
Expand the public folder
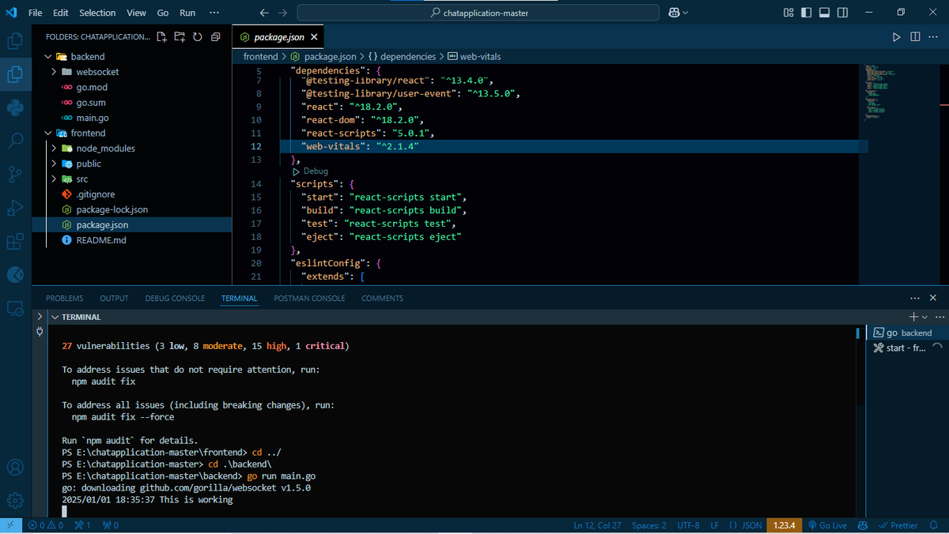tap(55, 164)
